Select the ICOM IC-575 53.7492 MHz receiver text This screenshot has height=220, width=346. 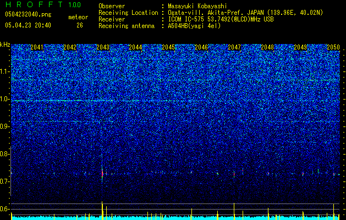(x=221, y=19)
